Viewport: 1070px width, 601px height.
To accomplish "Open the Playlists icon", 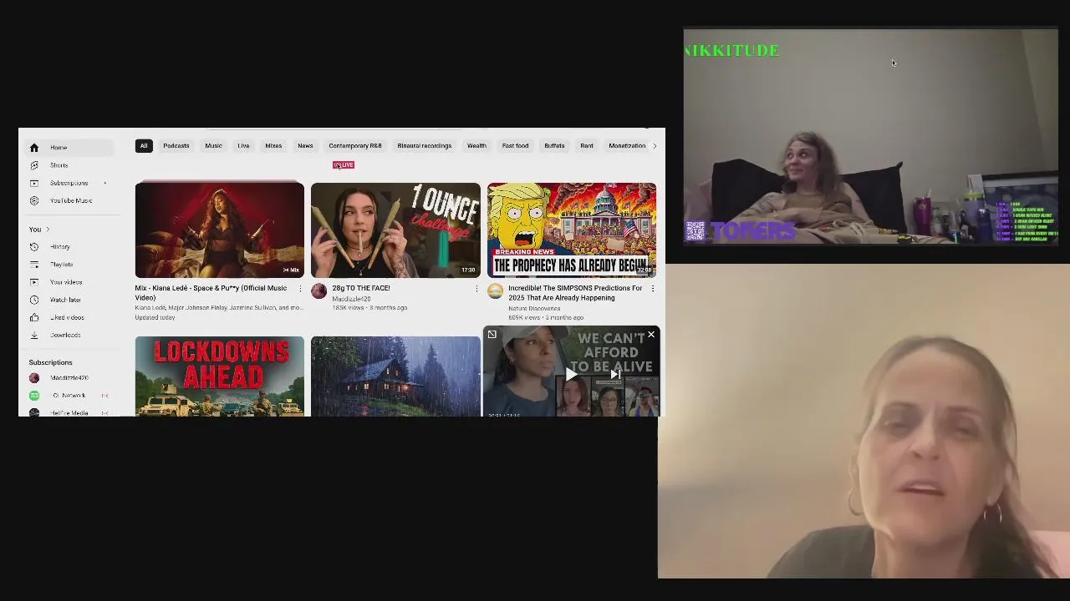I will [x=34, y=265].
